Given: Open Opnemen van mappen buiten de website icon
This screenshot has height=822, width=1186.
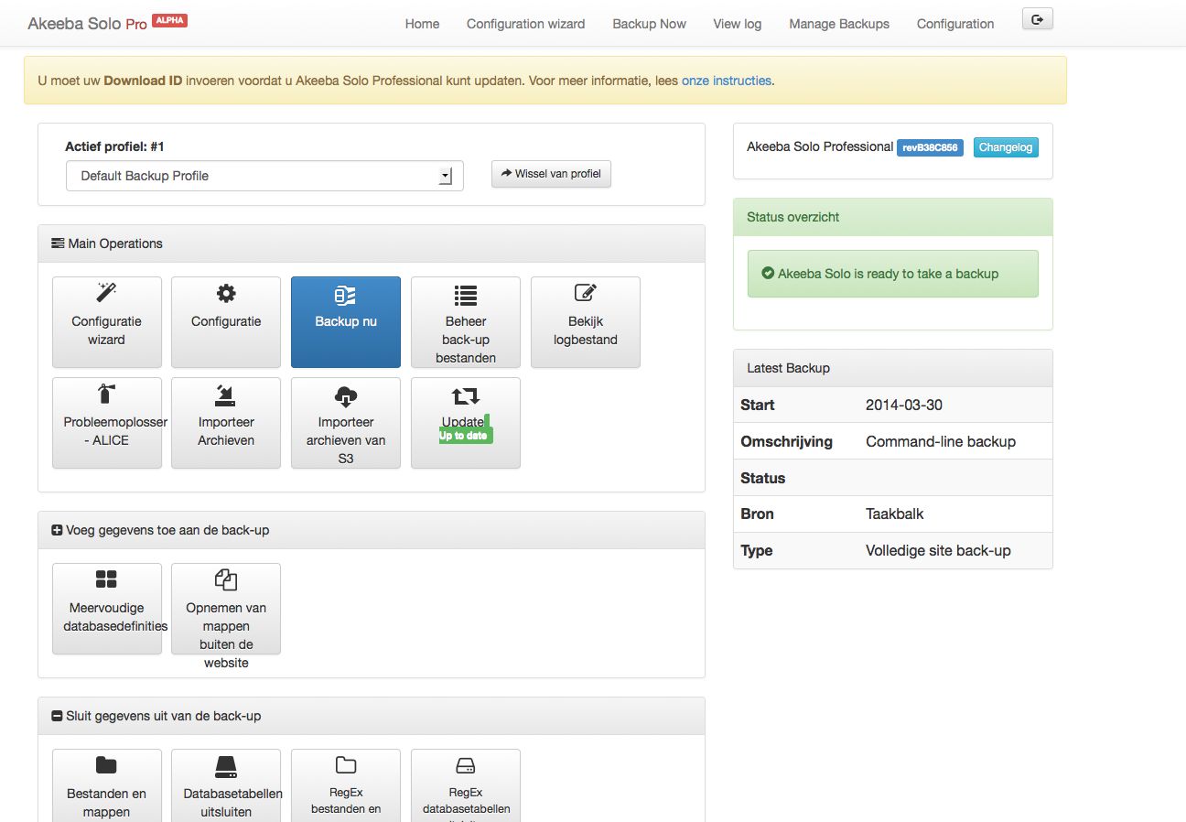Looking at the screenshot, I should click(x=226, y=579).
